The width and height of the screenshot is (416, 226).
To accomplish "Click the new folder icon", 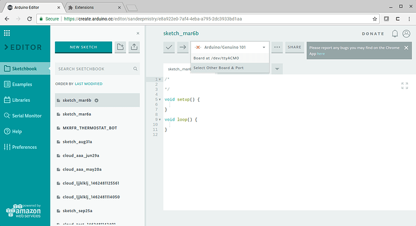I will tap(120, 47).
